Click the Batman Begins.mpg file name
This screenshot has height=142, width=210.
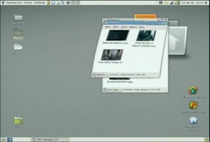[x=115, y=43]
